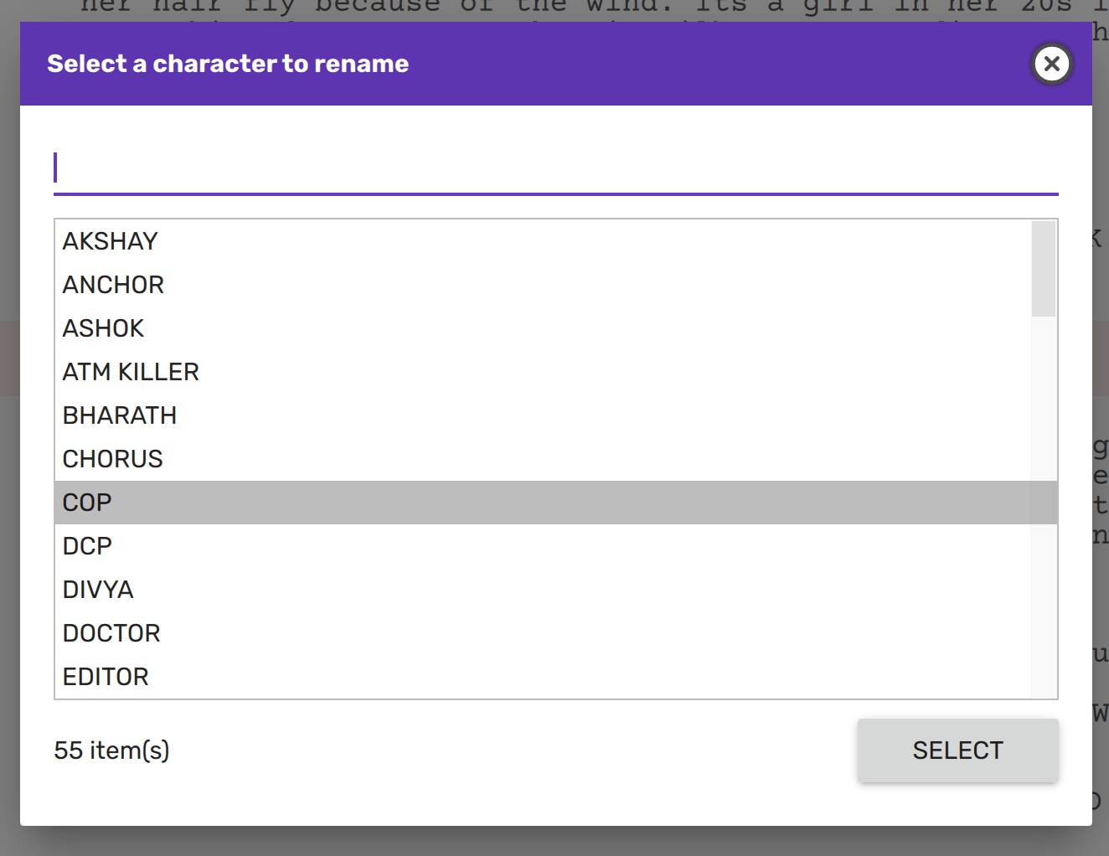Pick the ASHOK character entry
Image resolution: width=1109 pixels, height=856 pixels.
104,328
